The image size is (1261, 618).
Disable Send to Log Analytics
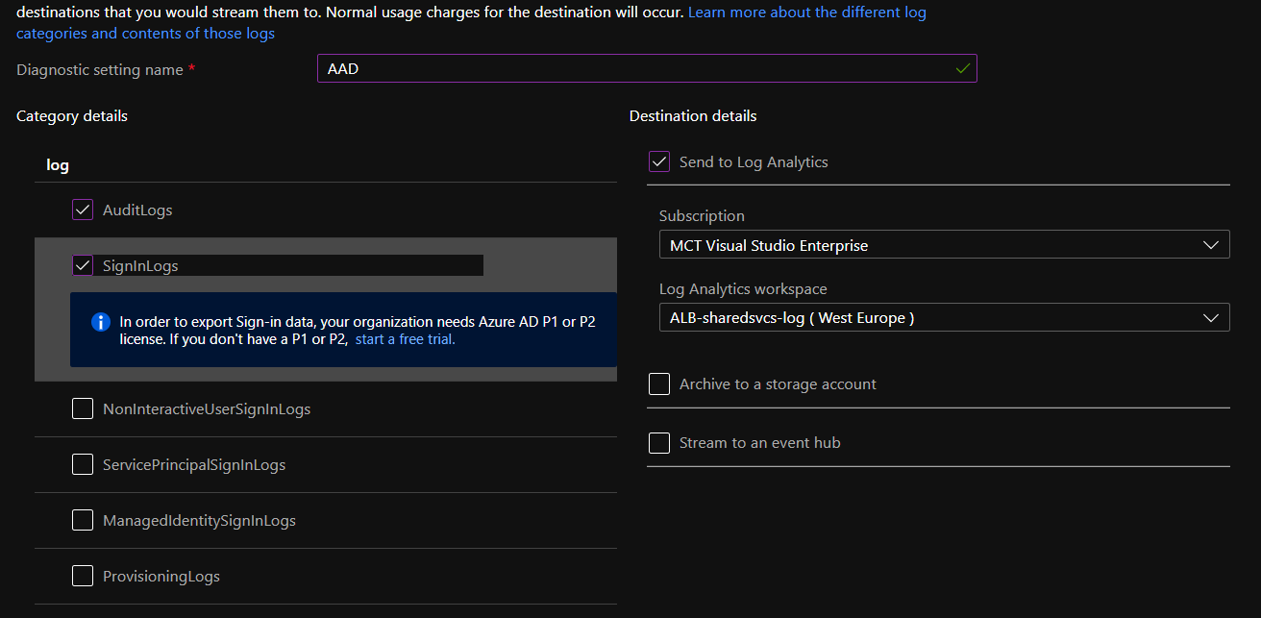pos(658,161)
